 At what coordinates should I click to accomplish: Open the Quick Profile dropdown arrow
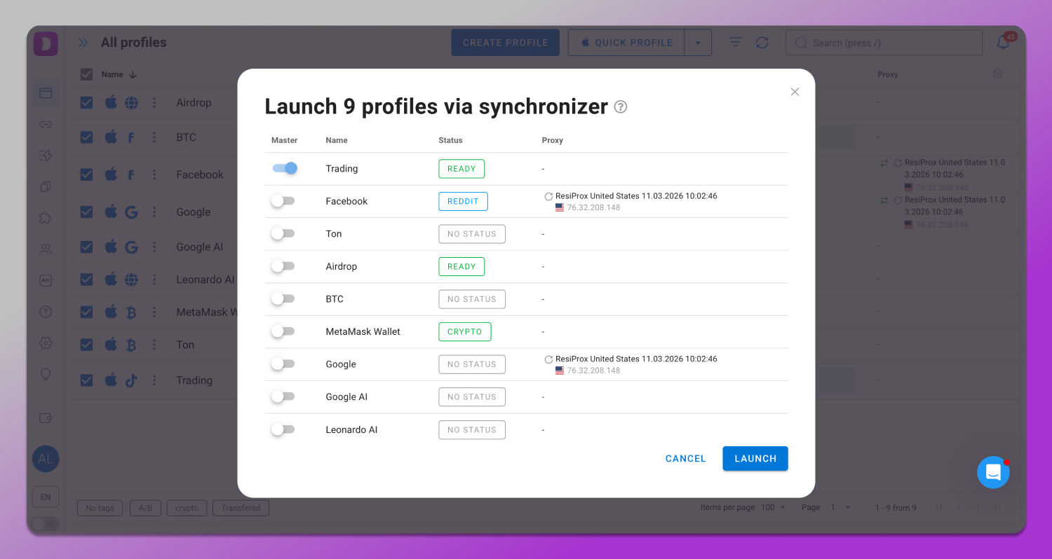[x=698, y=42]
